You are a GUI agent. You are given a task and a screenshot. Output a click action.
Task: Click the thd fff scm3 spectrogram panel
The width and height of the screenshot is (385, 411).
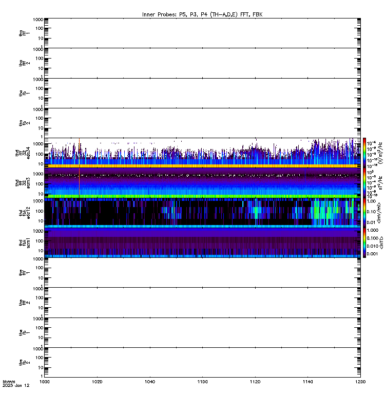click(202, 183)
